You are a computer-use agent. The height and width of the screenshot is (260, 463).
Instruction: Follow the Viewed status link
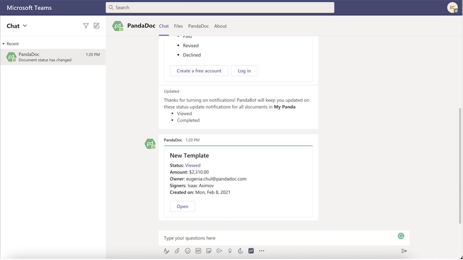tap(193, 165)
